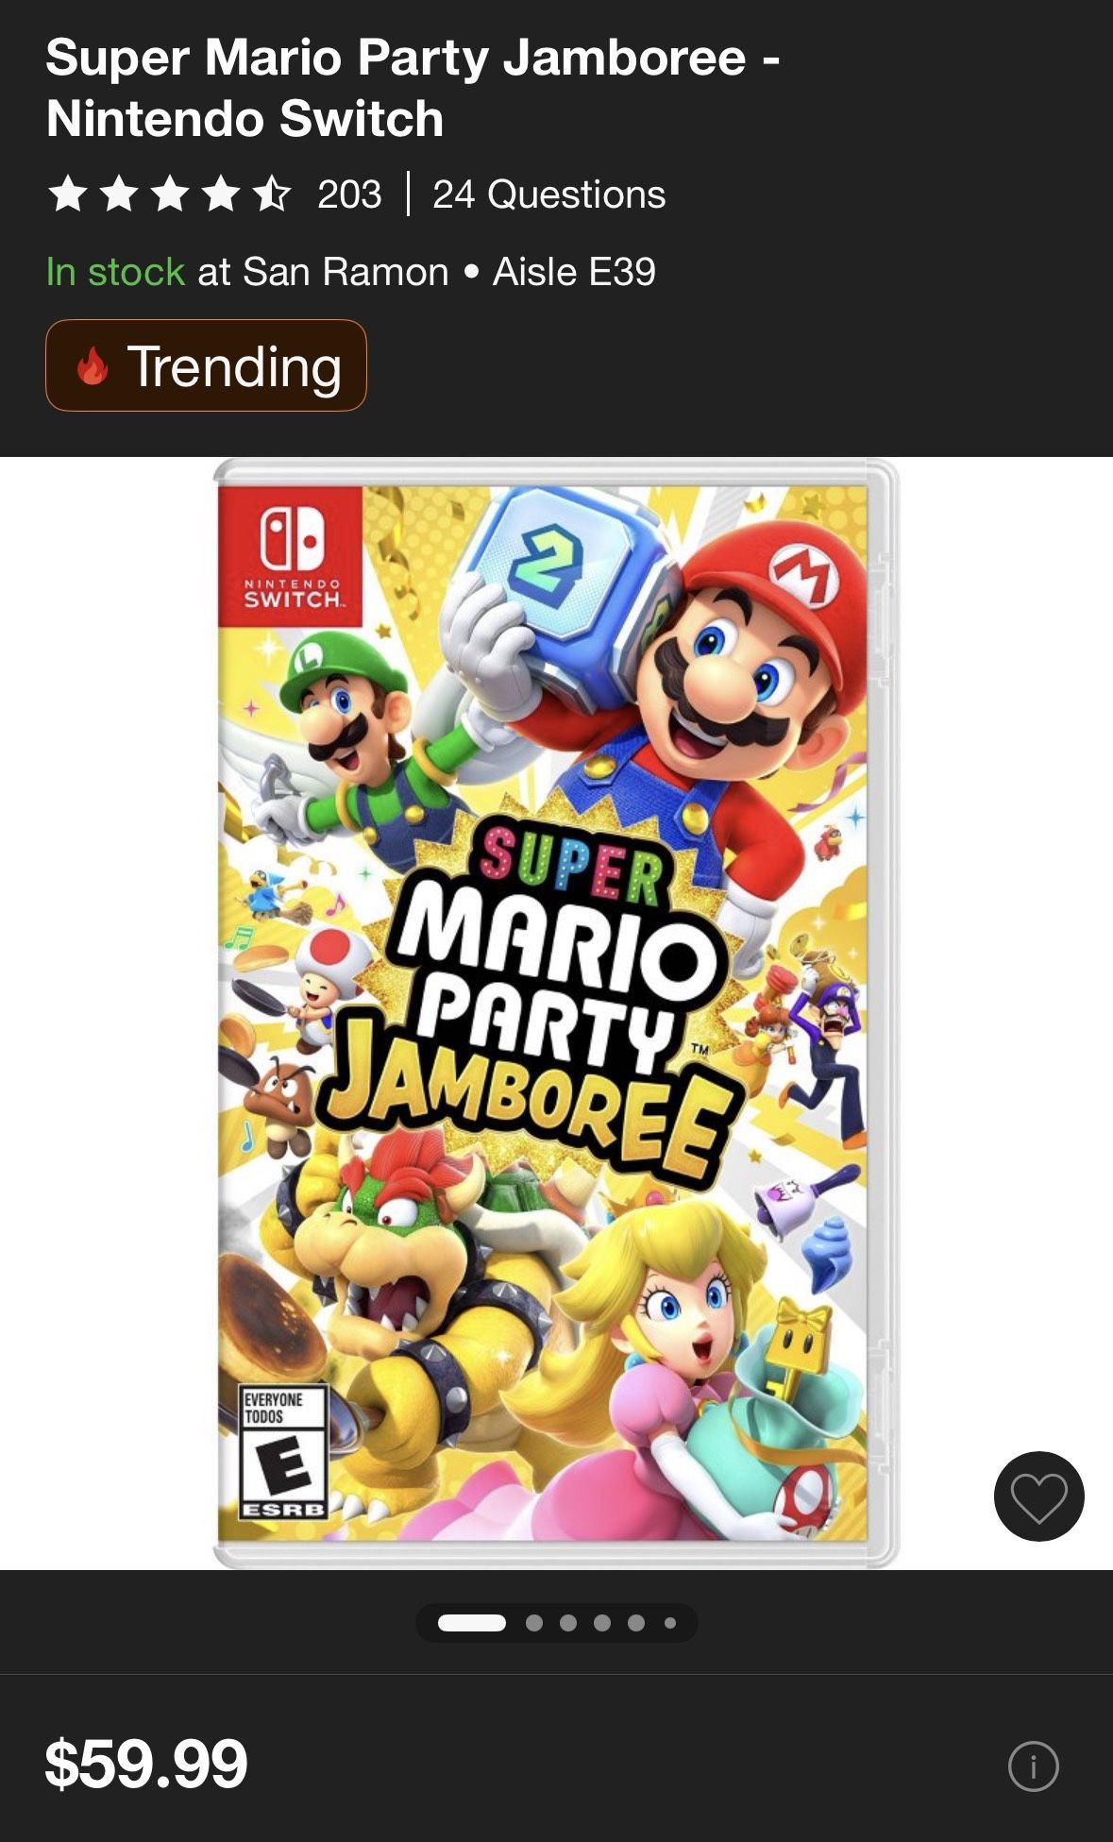Viewport: 1113px width, 1842px height.
Task: Tap the $59.99 price
Action: point(146,1765)
